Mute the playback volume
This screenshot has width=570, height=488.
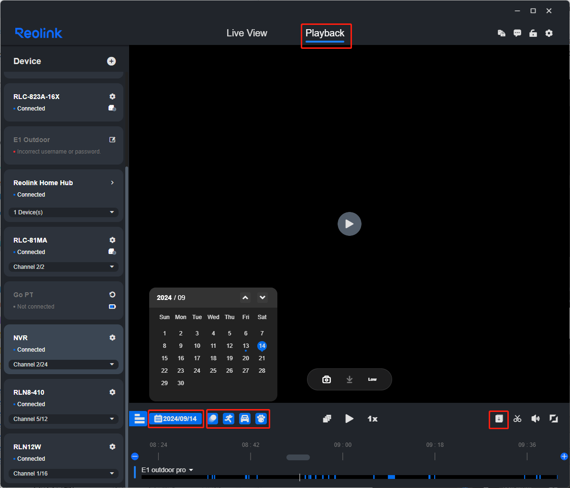[536, 419]
